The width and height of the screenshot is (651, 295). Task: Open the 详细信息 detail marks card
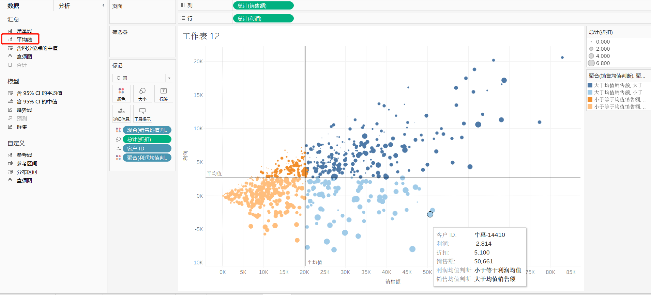click(x=121, y=114)
